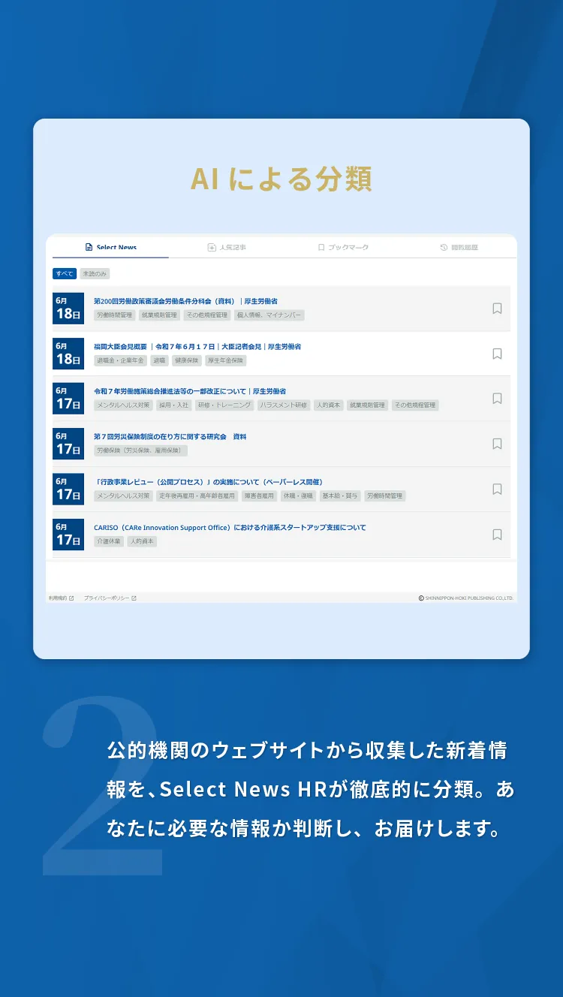563x997 pixels.
Task: Click the 休職・復職 tag
Action: 298,495
